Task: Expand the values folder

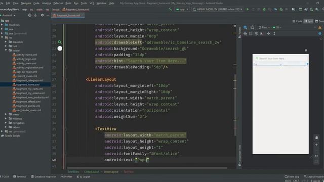Action: (x=6, y=127)
